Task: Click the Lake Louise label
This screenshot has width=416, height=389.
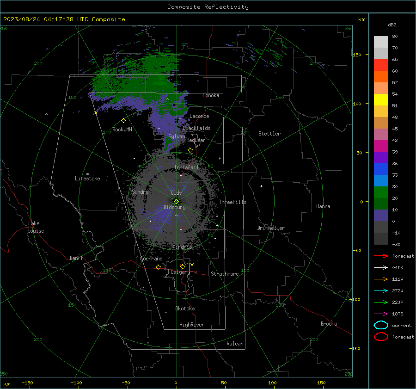Action: 36,227
